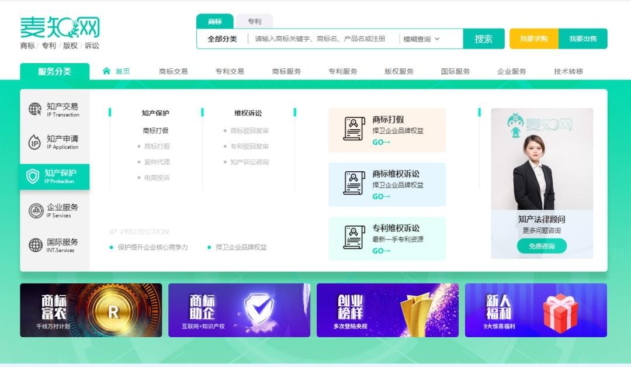Click the 我要出售 button

pos(583,39)
